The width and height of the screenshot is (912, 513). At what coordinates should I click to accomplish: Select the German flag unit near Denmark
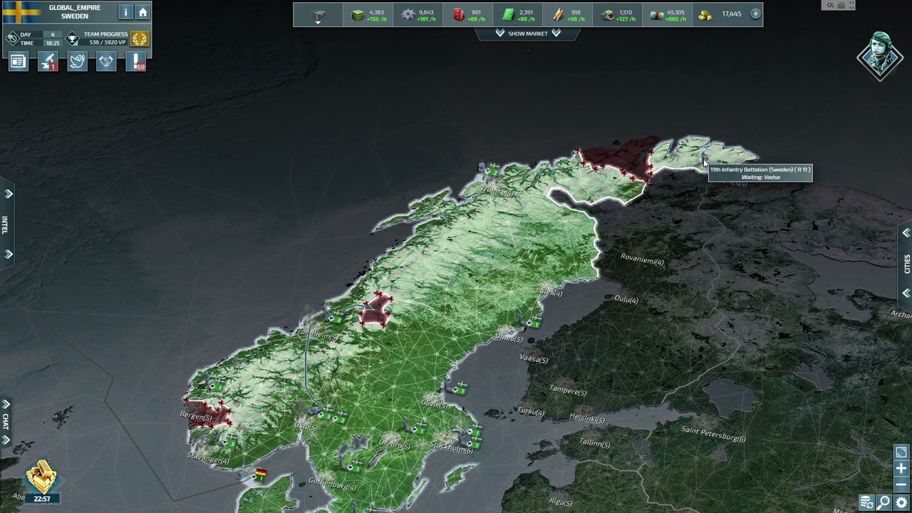[261, 475]
